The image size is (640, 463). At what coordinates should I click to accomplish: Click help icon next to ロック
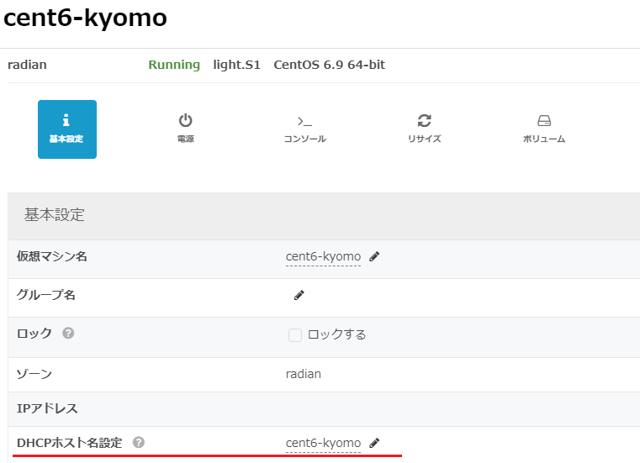click(x=68, y=334)
